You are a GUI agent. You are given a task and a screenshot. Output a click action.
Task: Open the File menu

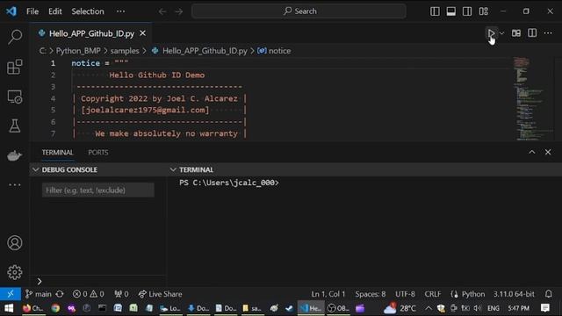[x=32, y=11]
